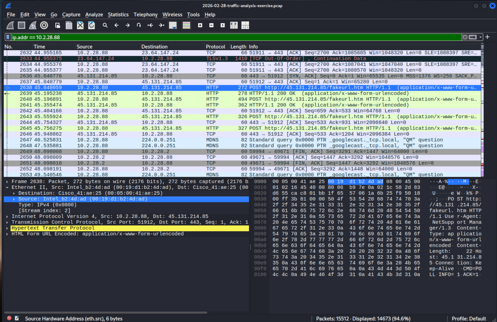This screenshot has height=322, width=497.
Task: Stop the running capture
Action: 21,25
